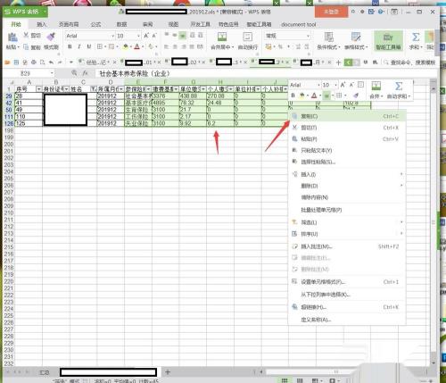Image resolution: width=446 pixels, height=383 pixels.
Task: Open the Arial font name dropdown
Action: point(113,36)
